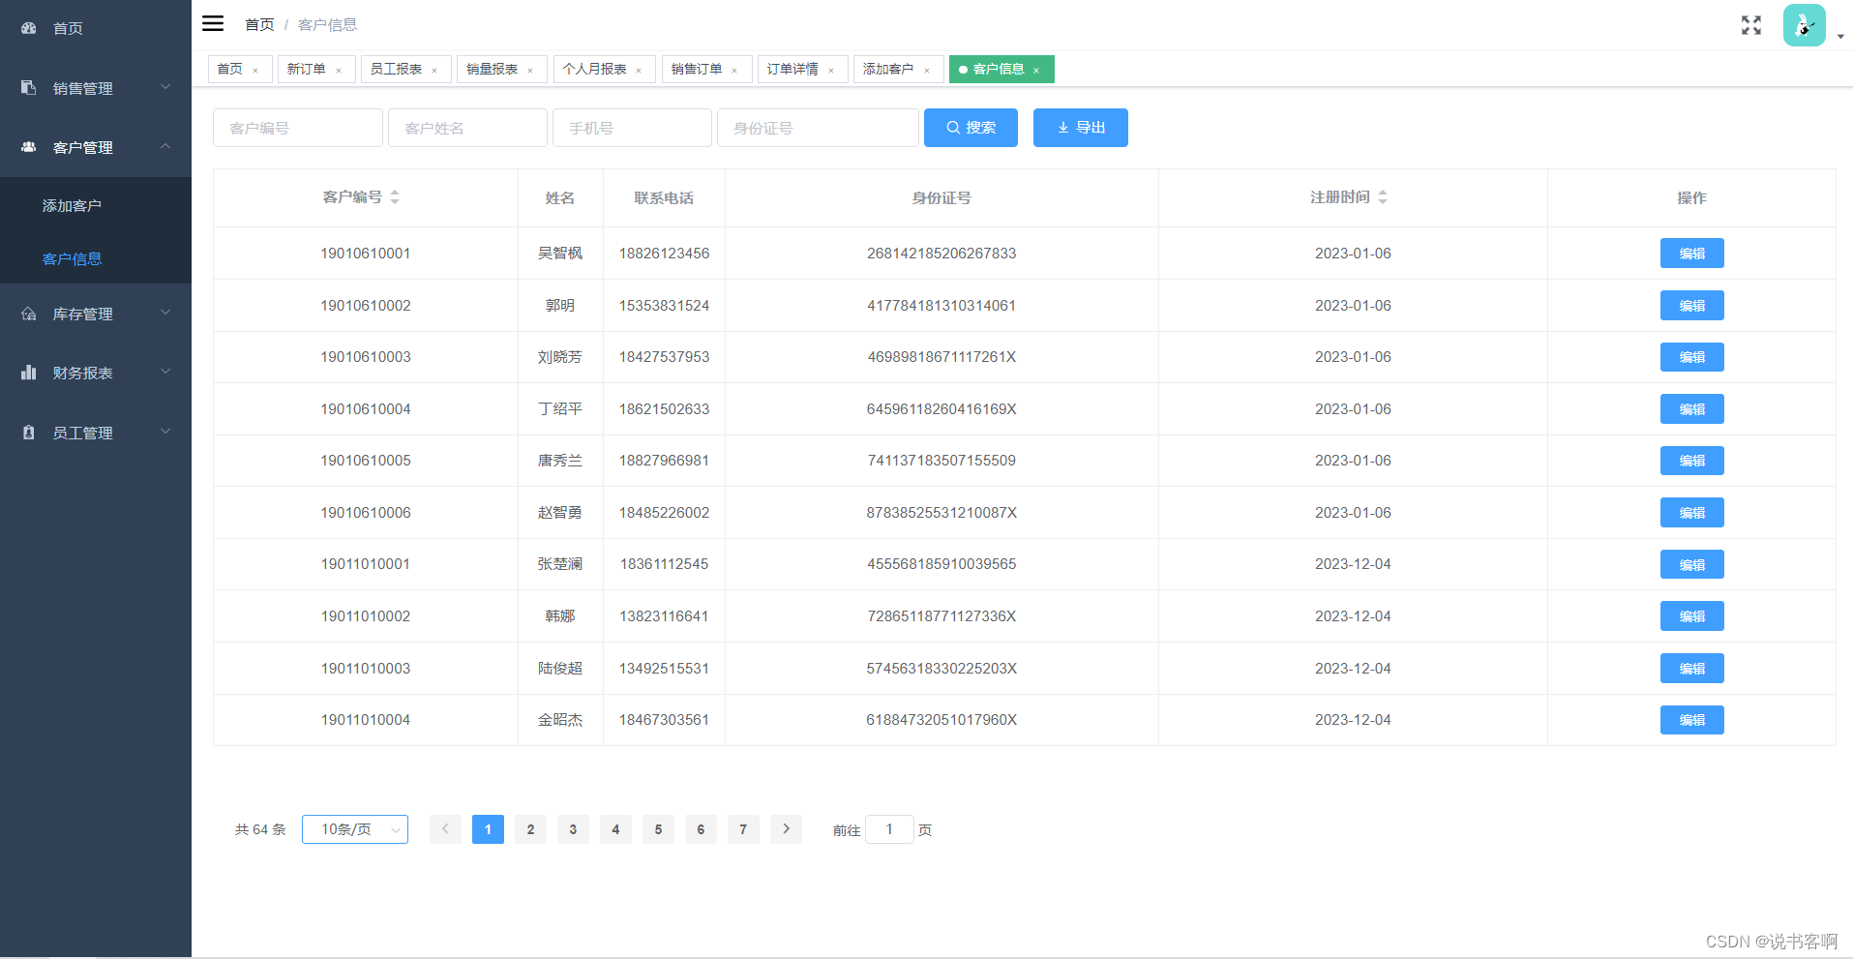Expand the 员工管理 menu chevron
This screenshot has width=1853, height=959.
point(165,432)
